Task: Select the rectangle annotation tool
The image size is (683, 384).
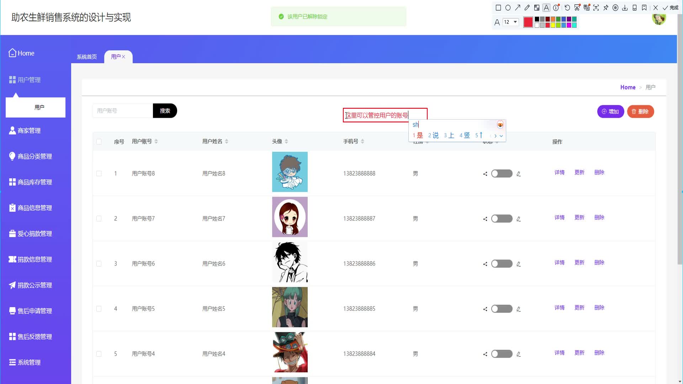Action: click(x=498, y=7)
